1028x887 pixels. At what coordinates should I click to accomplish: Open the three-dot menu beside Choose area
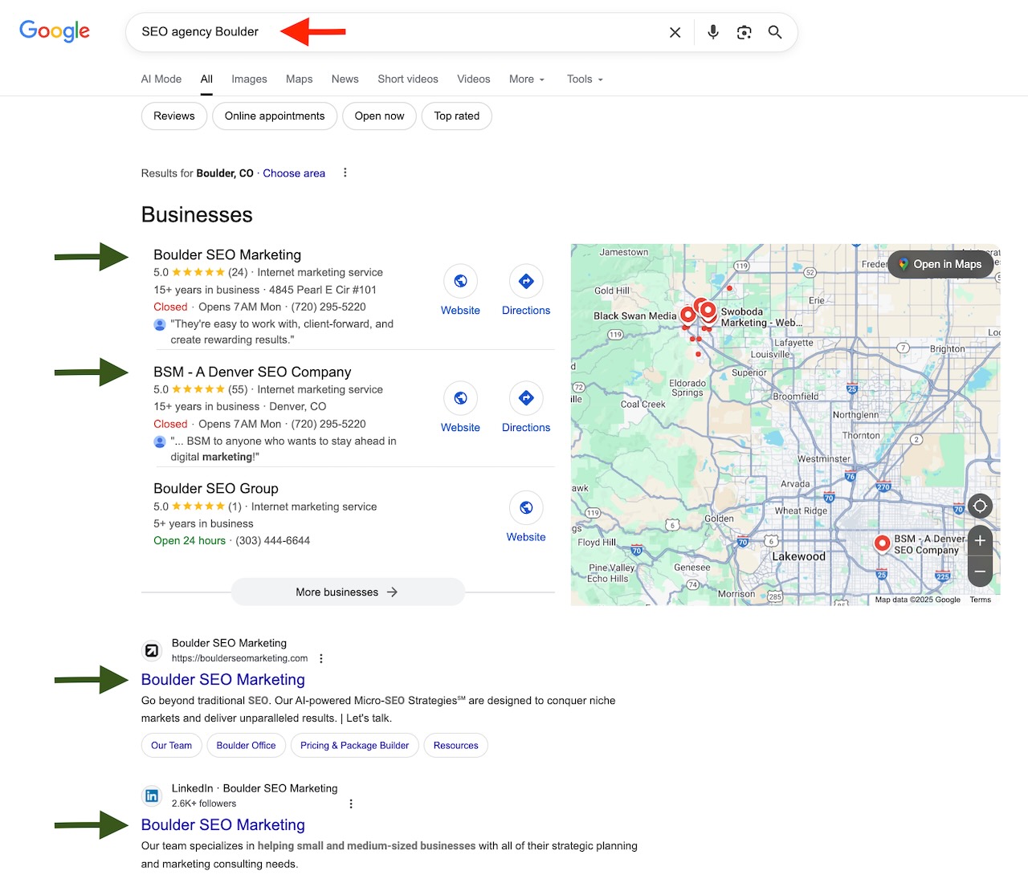345,173
